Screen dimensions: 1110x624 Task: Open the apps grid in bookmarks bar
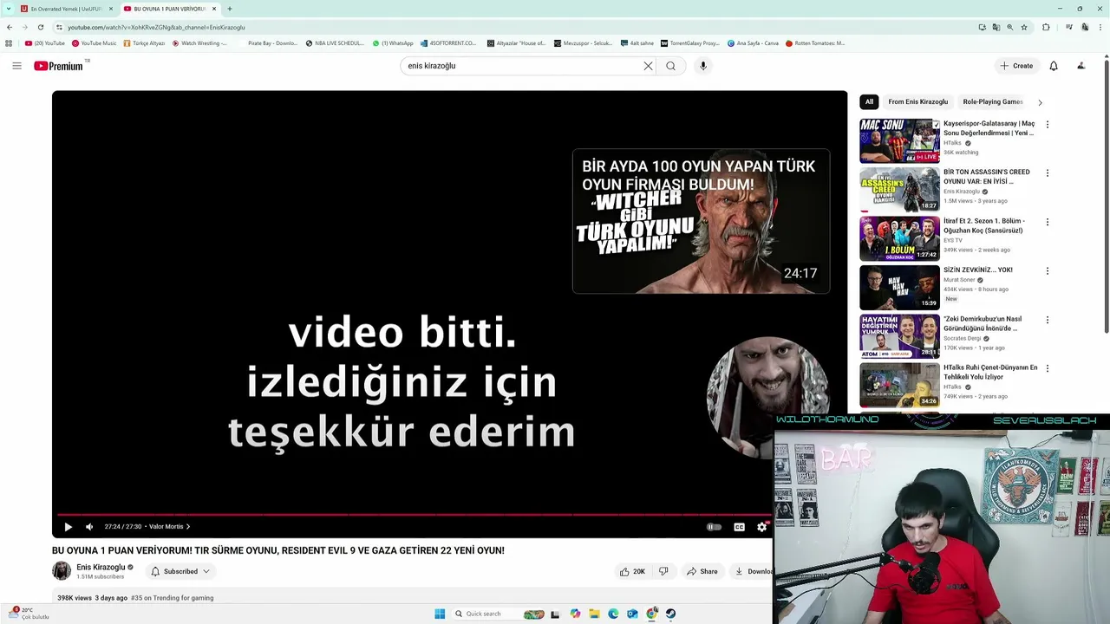point(9,43)
